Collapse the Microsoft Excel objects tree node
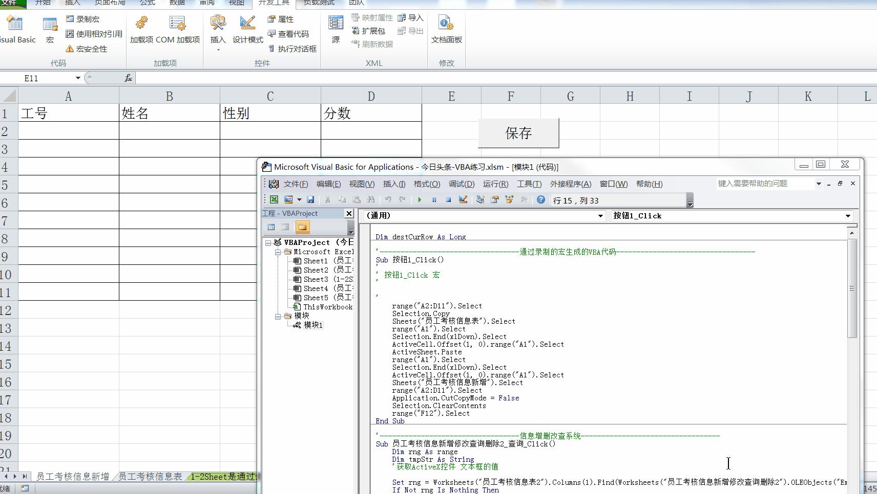 point(279,252)
